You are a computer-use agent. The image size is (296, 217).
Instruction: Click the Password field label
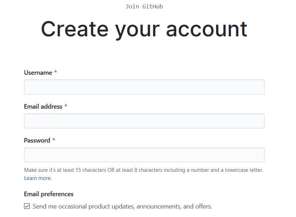37,140
